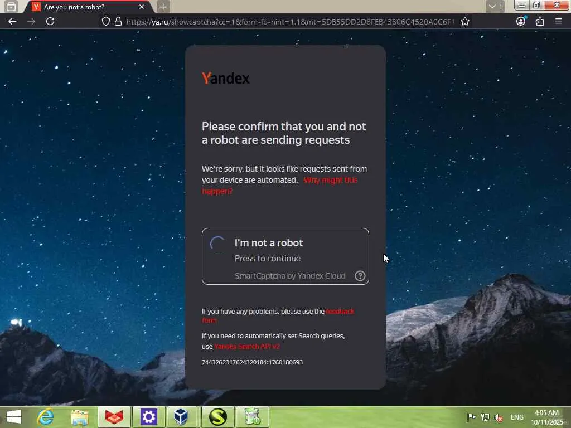Open 'Why might this happen?' link
This screenshot has width=571, height=428.
coord(280,186)
